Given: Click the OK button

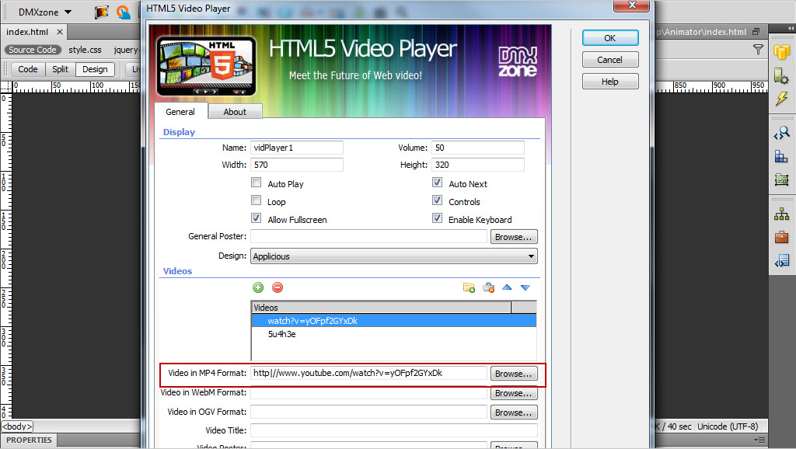Looking at the screenshot, I should [x=609, y=38].
